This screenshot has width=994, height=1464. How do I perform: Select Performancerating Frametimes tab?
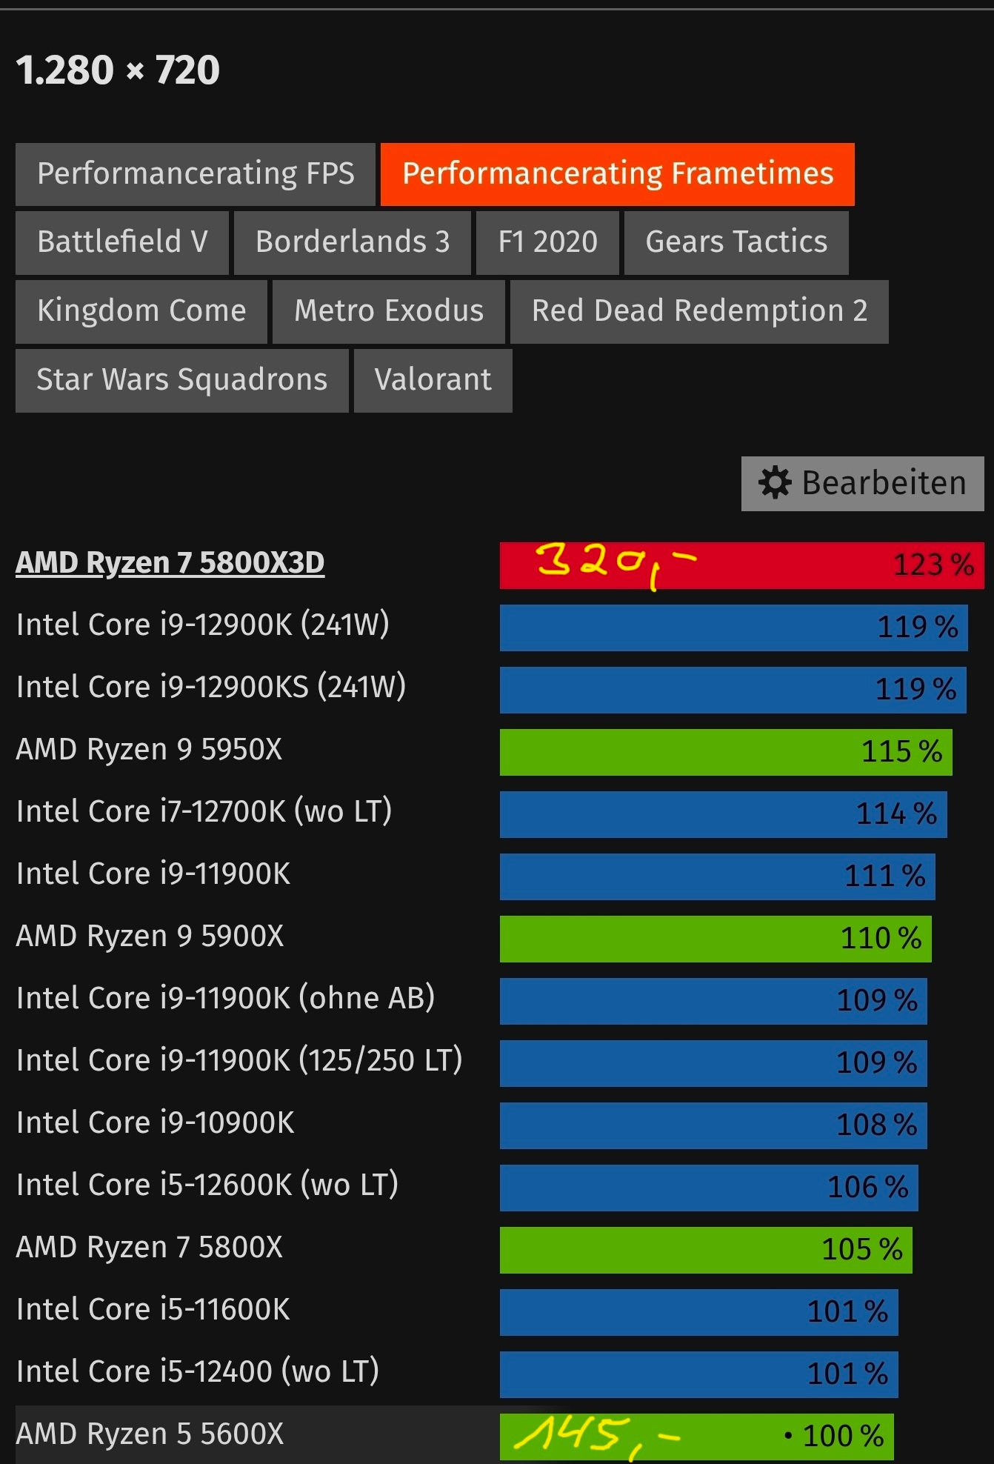(x=617, y=174)
